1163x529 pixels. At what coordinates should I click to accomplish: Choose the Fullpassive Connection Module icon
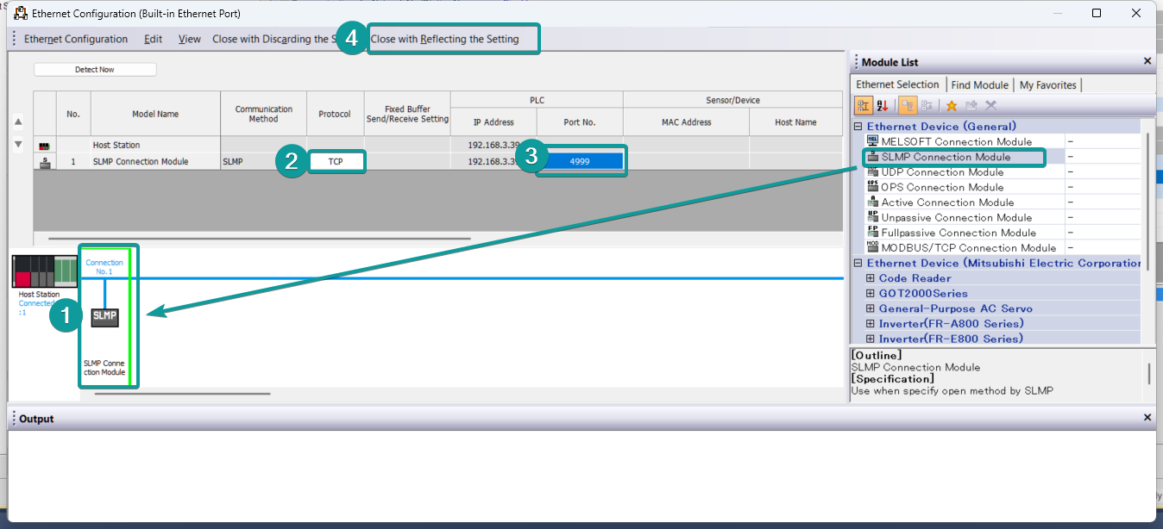click(873, 233)
